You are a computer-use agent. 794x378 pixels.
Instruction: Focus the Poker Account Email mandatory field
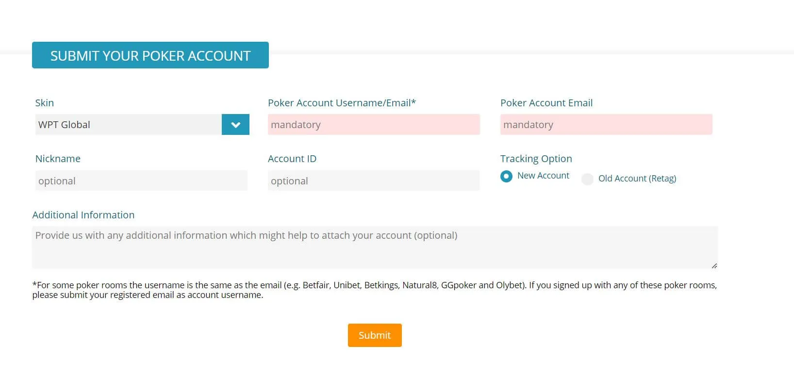[x=606, y=125]
